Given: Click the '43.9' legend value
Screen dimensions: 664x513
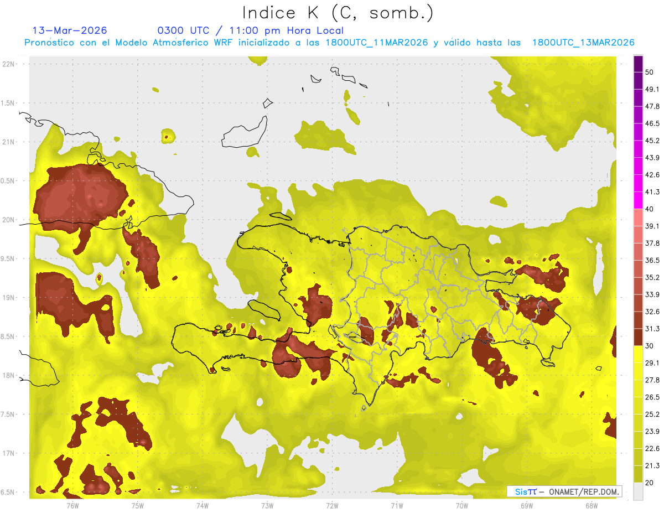Looking at the screenshot, I should coord(652,158).
